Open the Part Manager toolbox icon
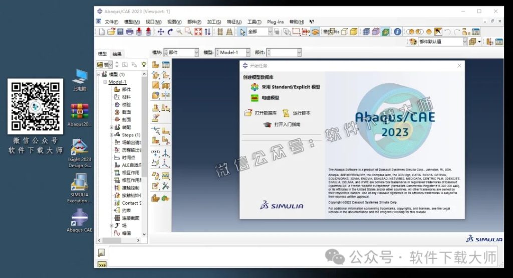Screen dimensions: 513x278 165,65
